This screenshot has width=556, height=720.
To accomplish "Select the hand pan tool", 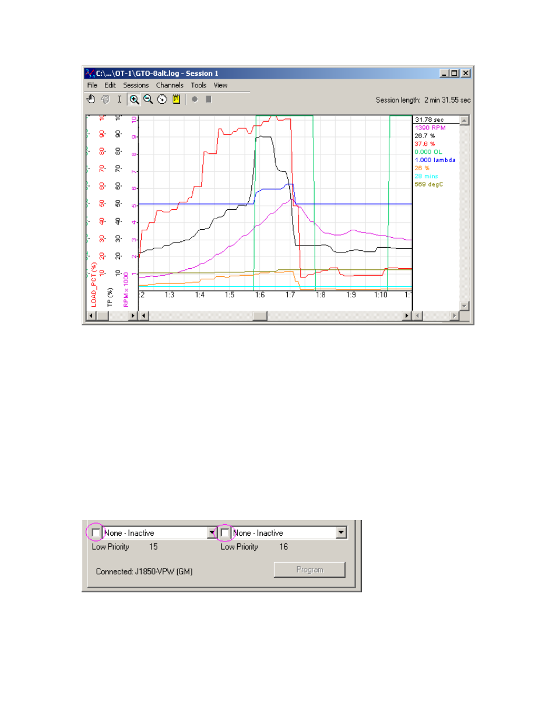I will (91, 99).
